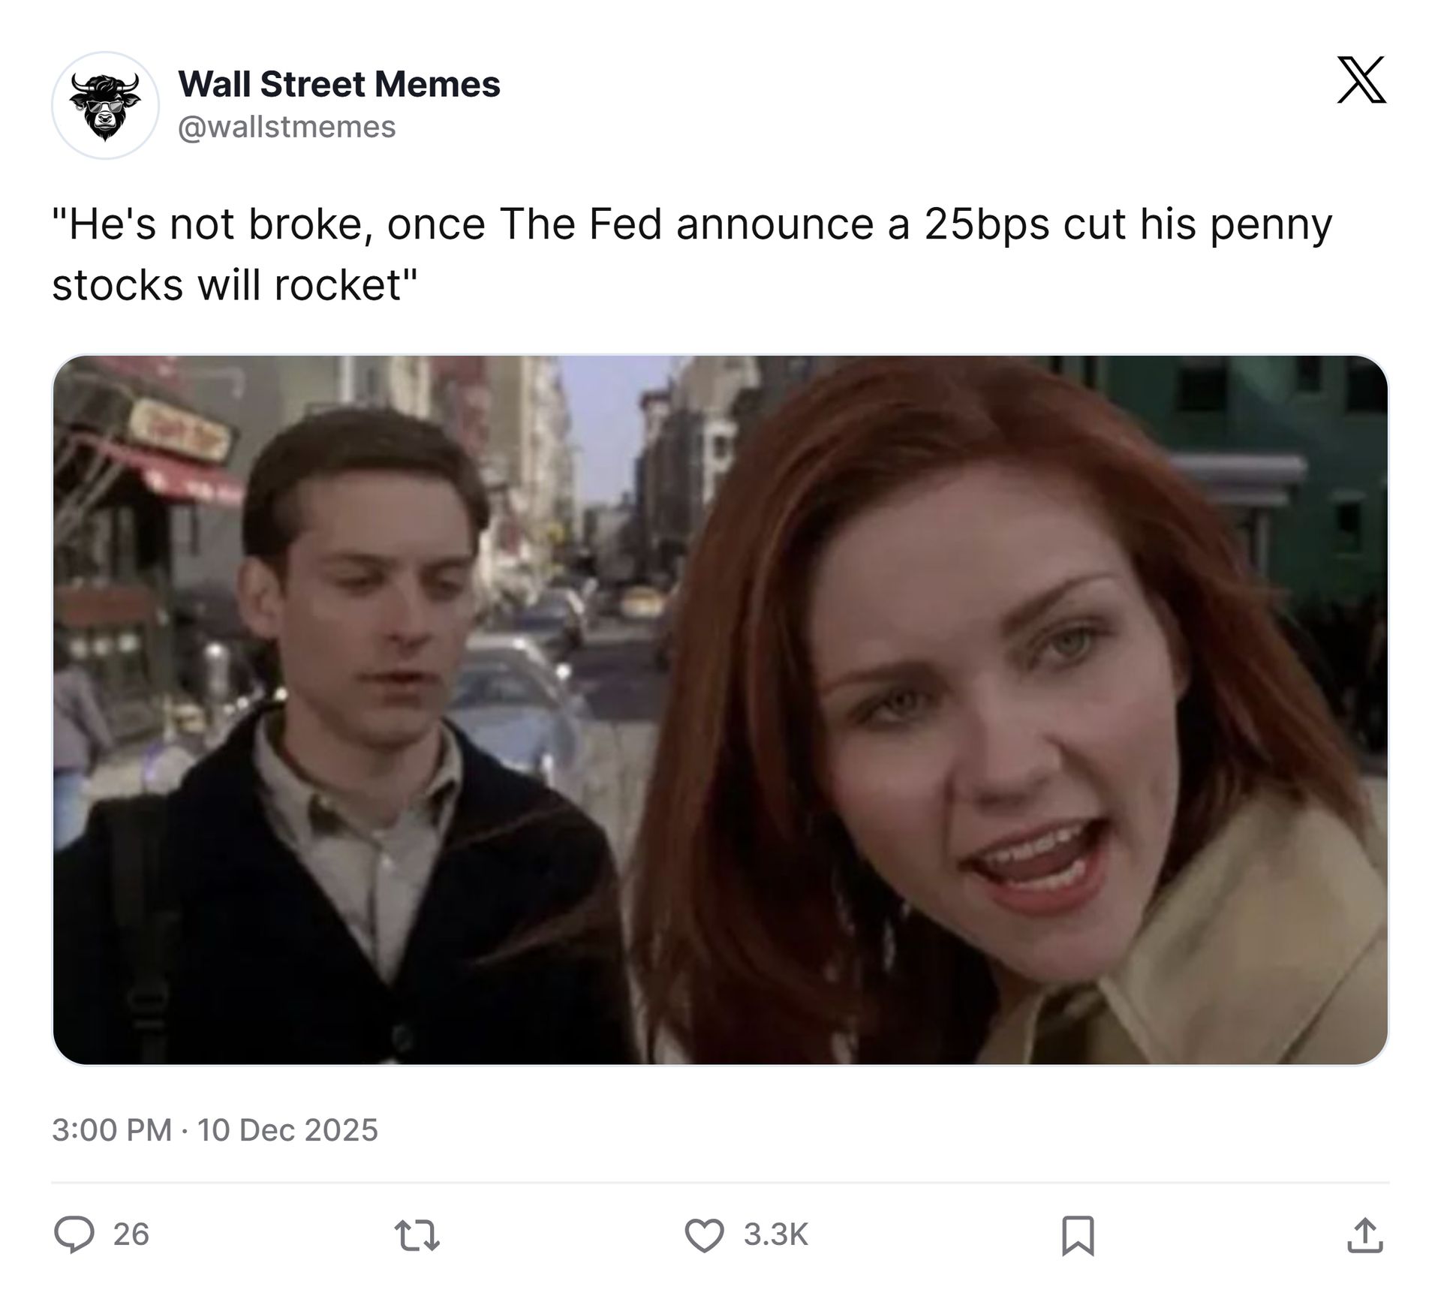This screenshot has height=1311, width=1441.
Task: Click the 3.3K likes count
Action: pyautogui.click(x=776, y=1234)
